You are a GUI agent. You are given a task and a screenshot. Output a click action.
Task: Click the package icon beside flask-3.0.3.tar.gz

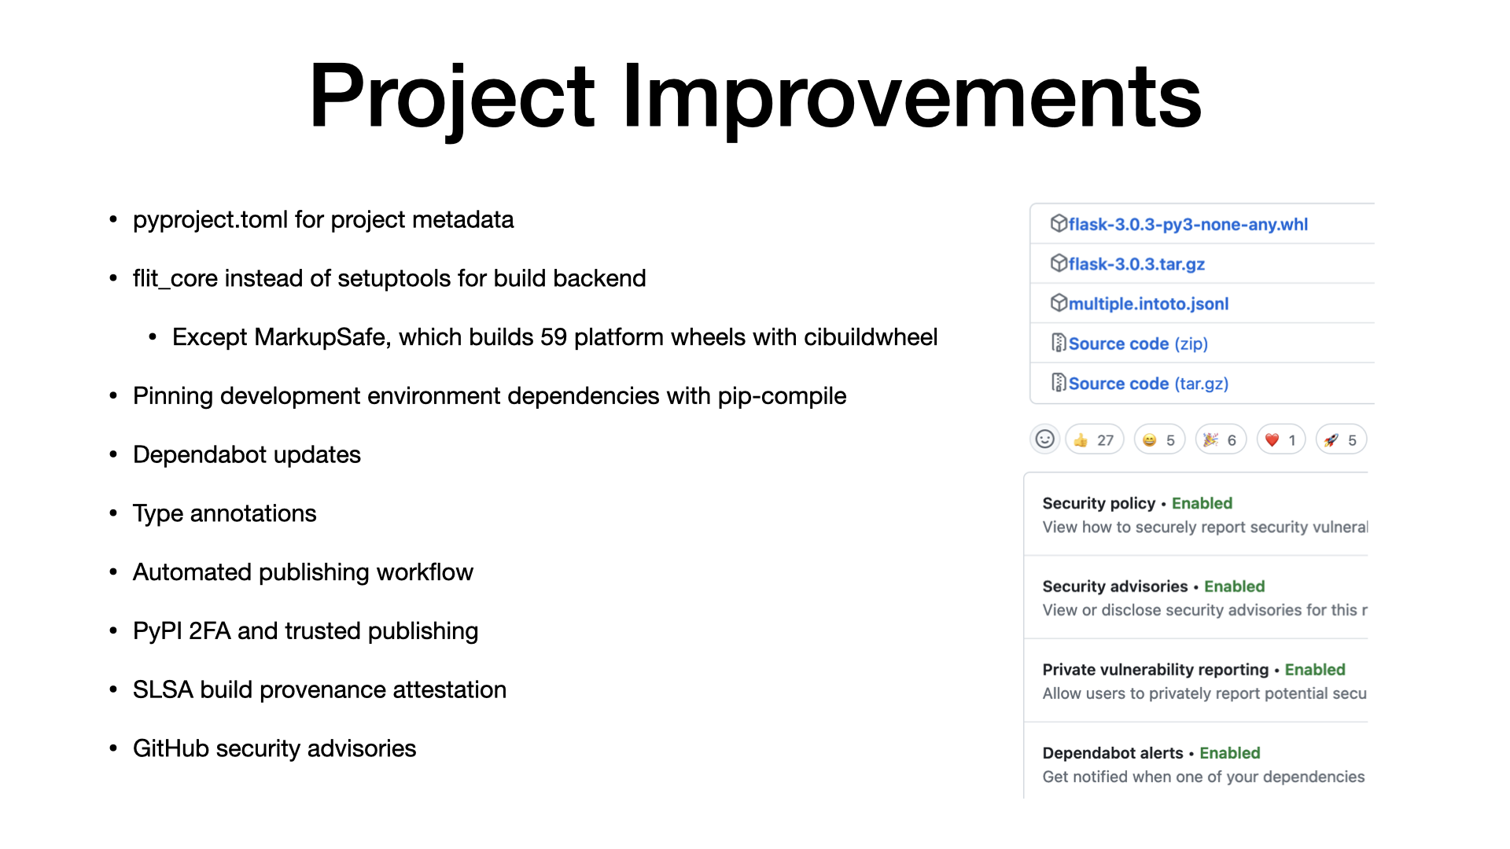[1059, 263]
